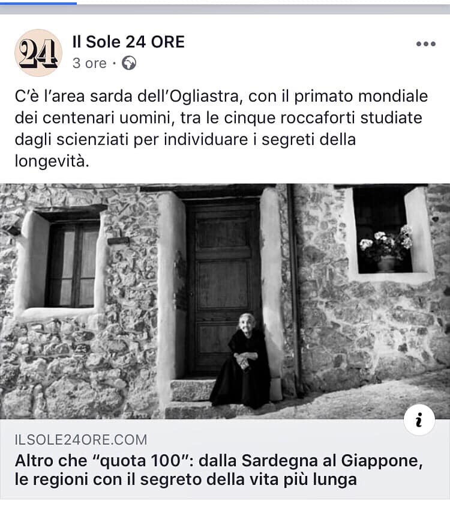Open the '3 ore' post timestamp
This screenshot has height=509, width=450.
click(89, 63)
